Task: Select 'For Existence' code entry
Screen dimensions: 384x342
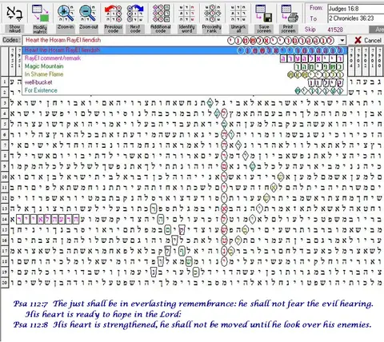Action: coord(185,90)
